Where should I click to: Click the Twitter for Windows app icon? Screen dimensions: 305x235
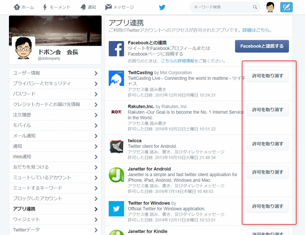click(116, 209)
